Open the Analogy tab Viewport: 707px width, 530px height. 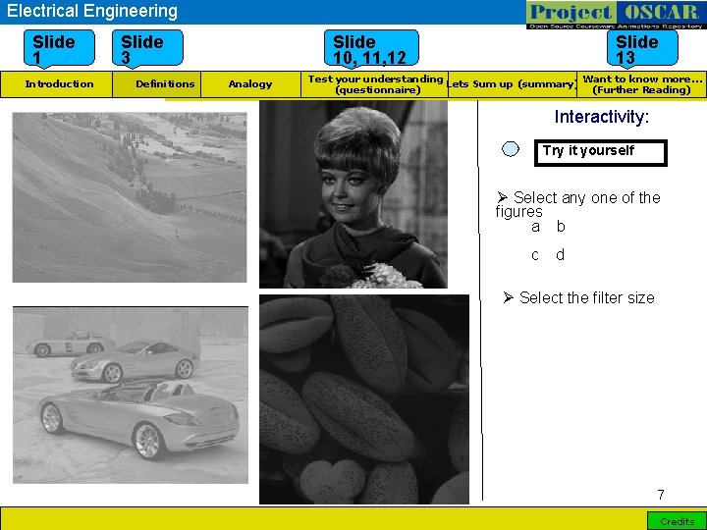[250, 84]
